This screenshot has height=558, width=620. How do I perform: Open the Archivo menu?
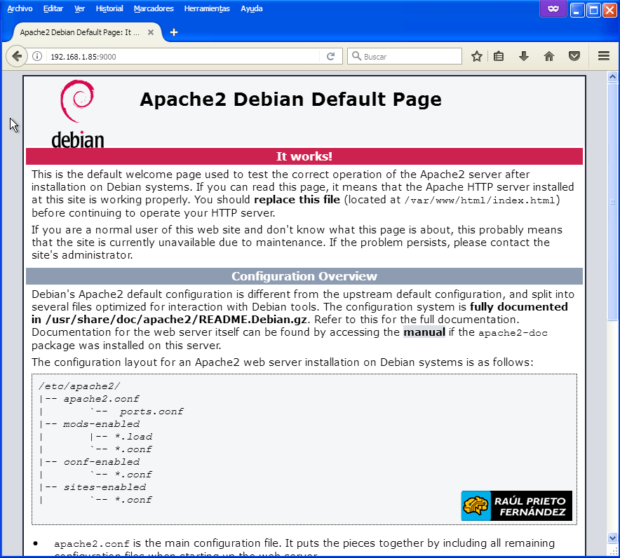(x=20, y=8)
